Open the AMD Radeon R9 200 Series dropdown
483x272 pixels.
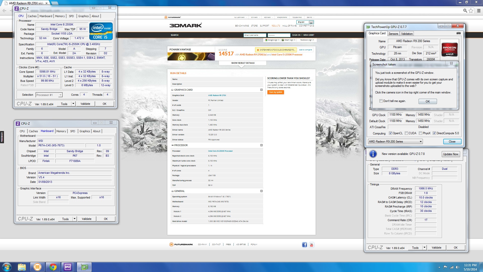pos(395,142)
